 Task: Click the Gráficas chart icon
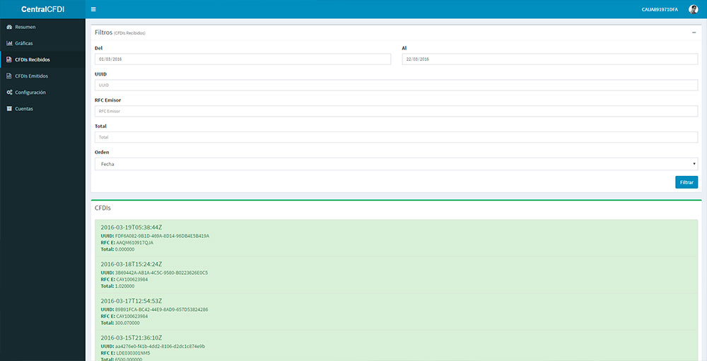pos(9,43)
